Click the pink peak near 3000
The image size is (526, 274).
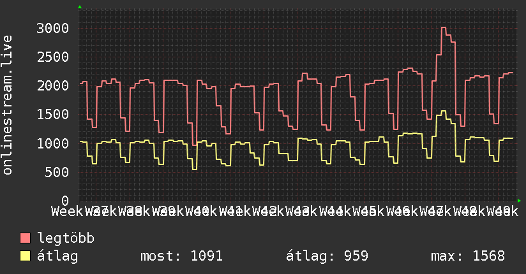[444, 27]
